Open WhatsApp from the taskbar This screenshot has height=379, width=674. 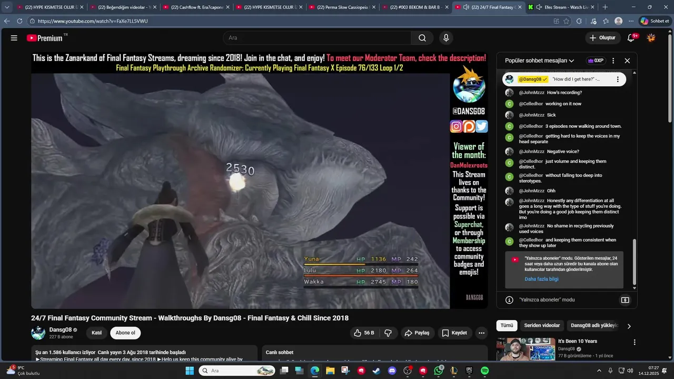tap(439, 371)
